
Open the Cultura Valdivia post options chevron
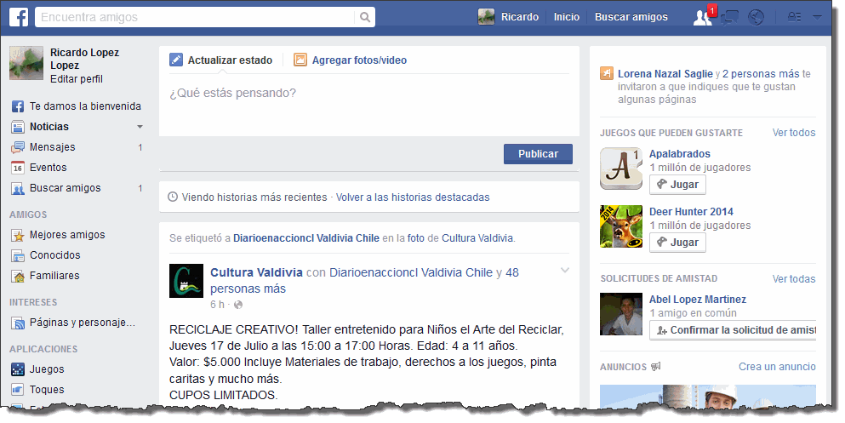click(x=565, y=271)
